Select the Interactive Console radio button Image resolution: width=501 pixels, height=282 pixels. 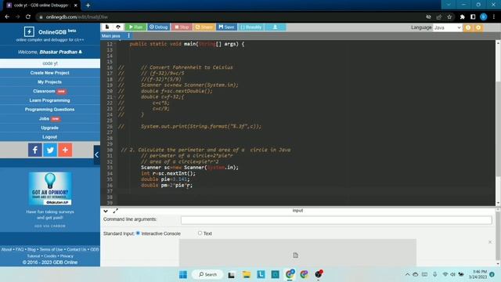point(138,233)
